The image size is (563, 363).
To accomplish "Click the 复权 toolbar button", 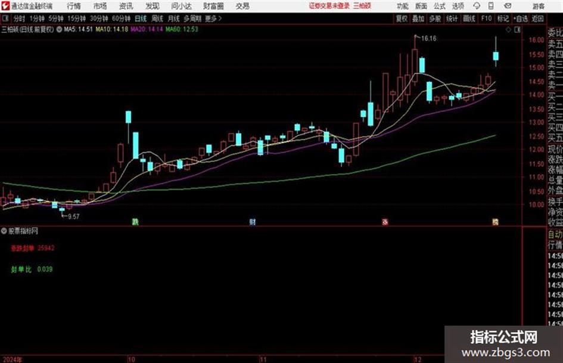I will pos(402,18).
